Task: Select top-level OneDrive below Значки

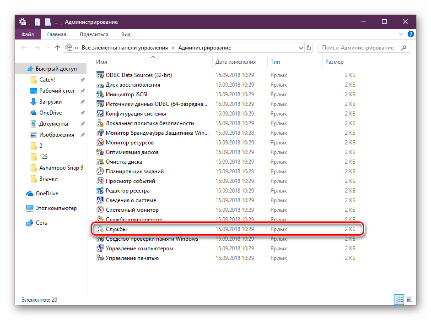Action: 47,193
